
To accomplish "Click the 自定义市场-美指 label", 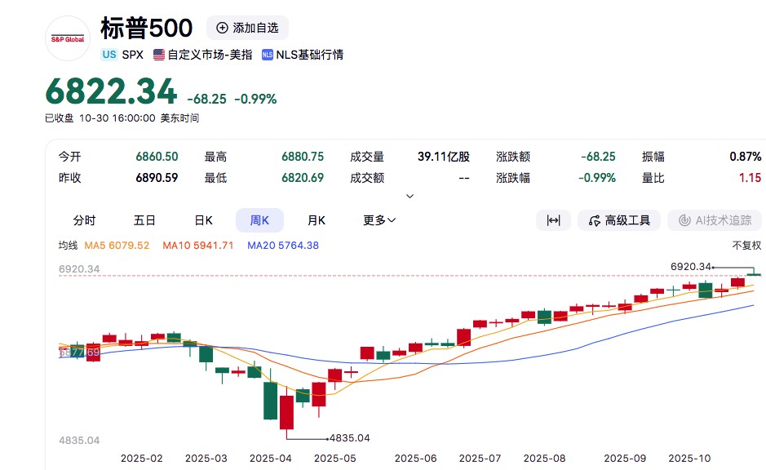I will tap(210, 55).
